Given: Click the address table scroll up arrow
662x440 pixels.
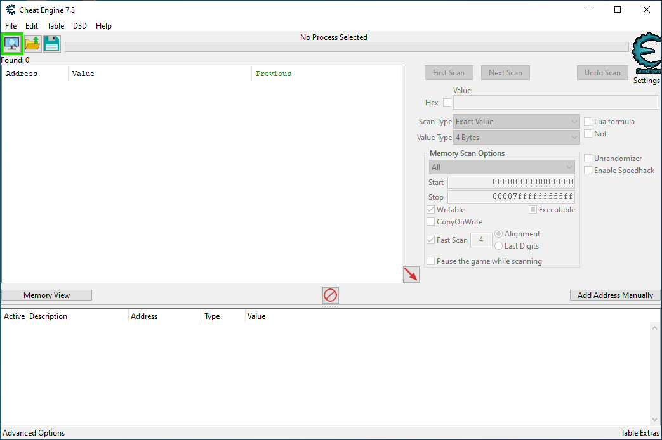Looking at the screenshot, I should [x=654, y=328].
